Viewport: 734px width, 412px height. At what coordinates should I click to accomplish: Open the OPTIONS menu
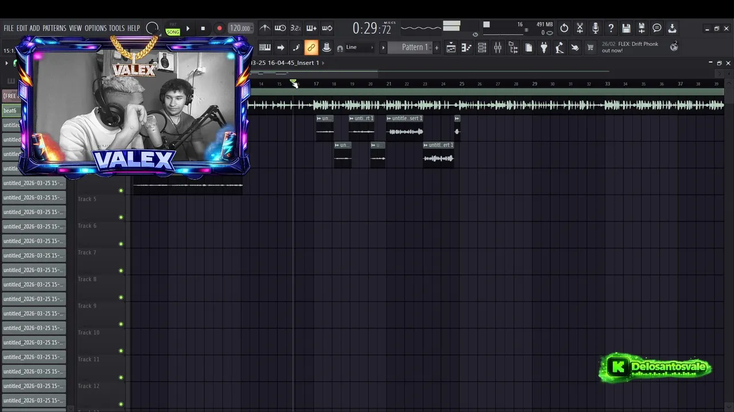click(x=96, y=28)
